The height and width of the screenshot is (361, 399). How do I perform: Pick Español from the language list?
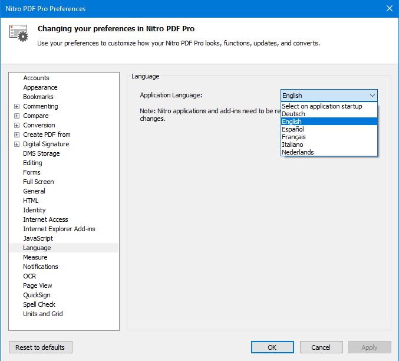tap(329, 129)
